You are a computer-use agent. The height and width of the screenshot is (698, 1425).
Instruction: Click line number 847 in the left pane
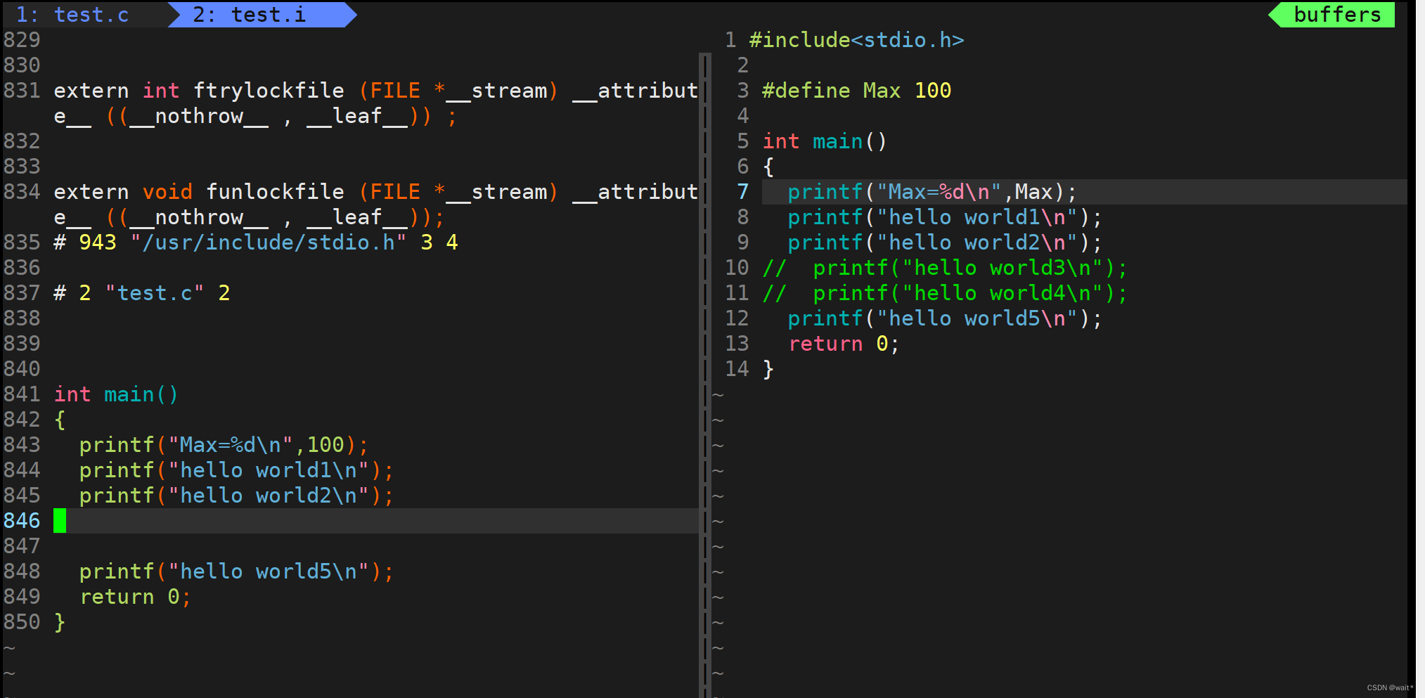(22, 546)
